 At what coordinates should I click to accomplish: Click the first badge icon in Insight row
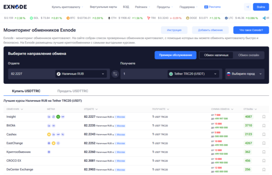[x=49, y=117]
